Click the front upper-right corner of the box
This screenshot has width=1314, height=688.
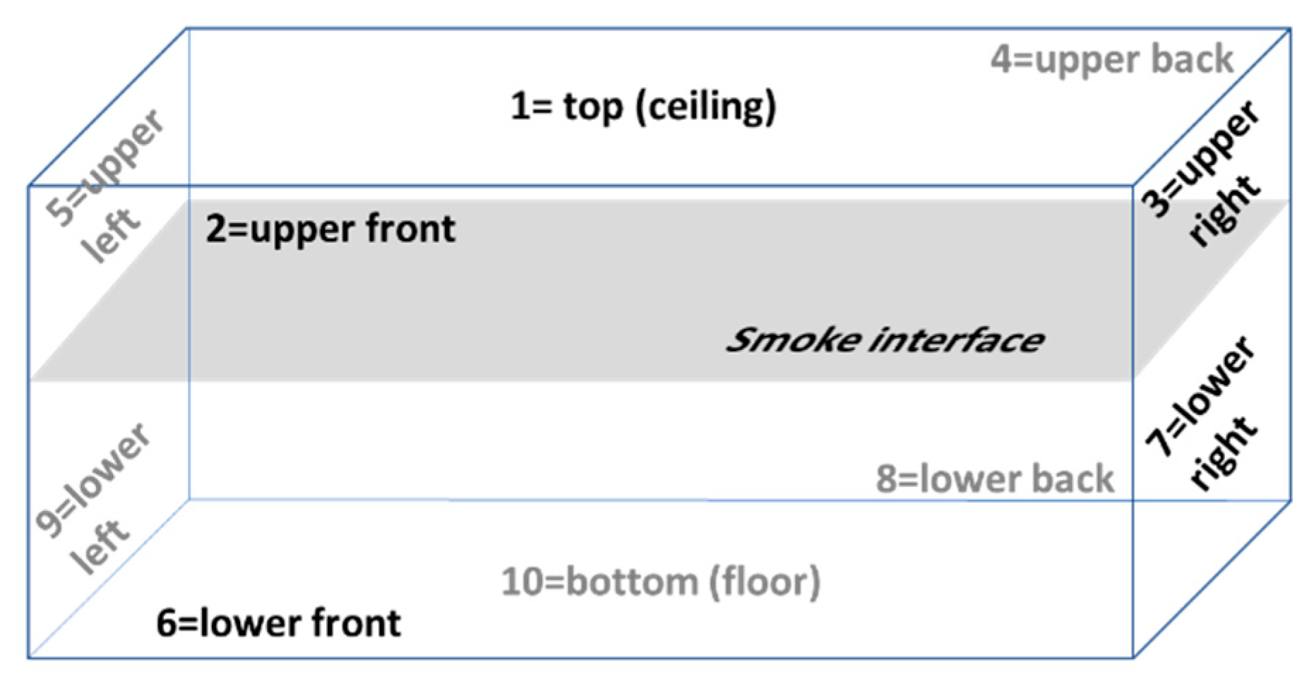pyautogui.click(x=1133, y=186)
